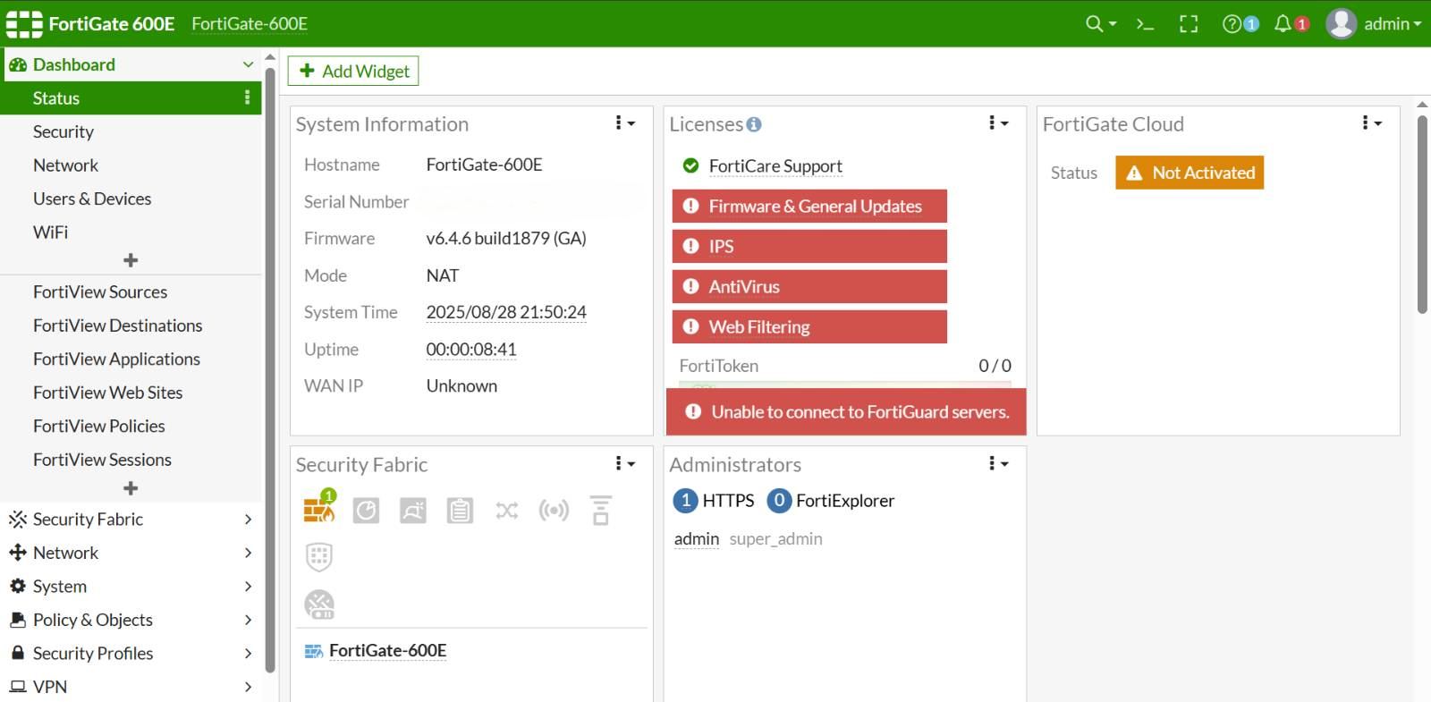Click the plus icon below WiFi
This screenshot has height=702, width=1431.
(x=131, y=260)
